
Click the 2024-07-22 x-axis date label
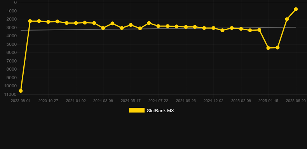158,101
